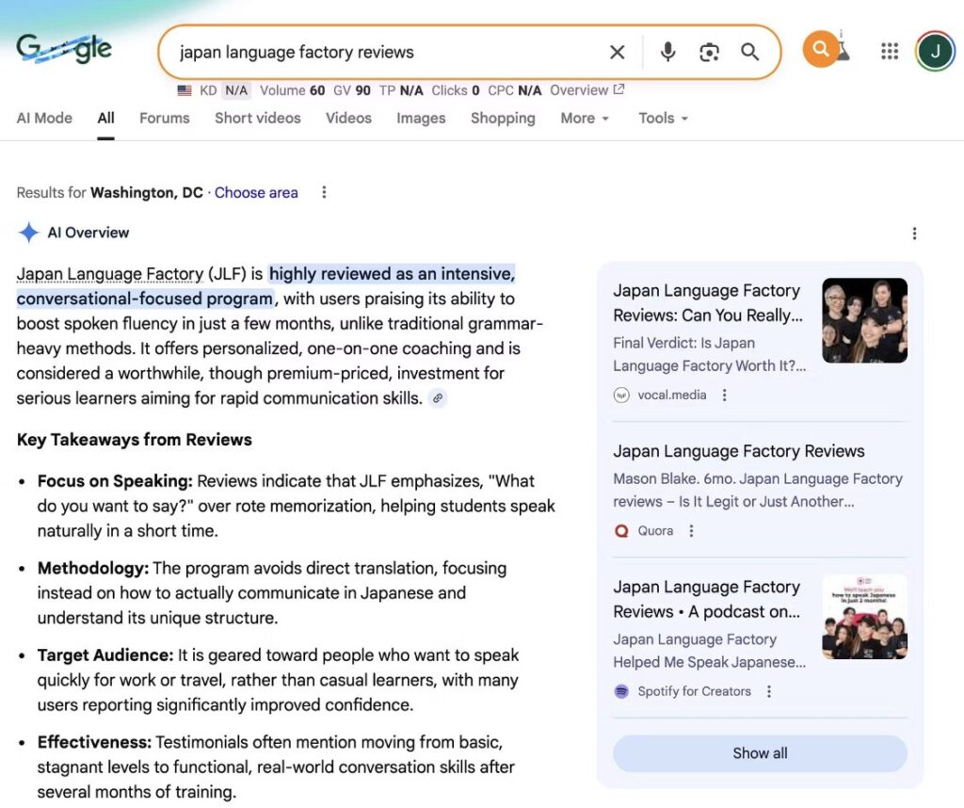The width and height of the screenshot is (964, 808).
Task: Open the orange SEO extension search icon
Action: coord(820,49)
